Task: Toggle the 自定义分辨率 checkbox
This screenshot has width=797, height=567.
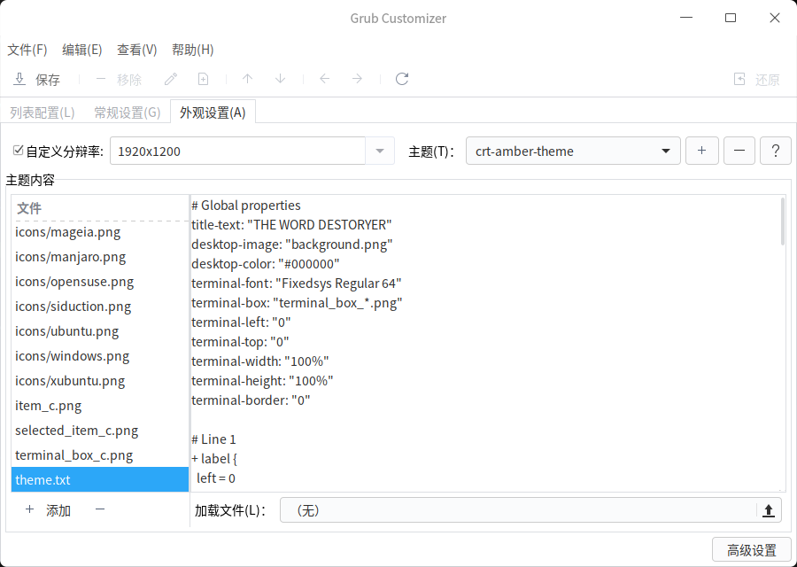Action: pyautogui.click(x=19, y=151)
